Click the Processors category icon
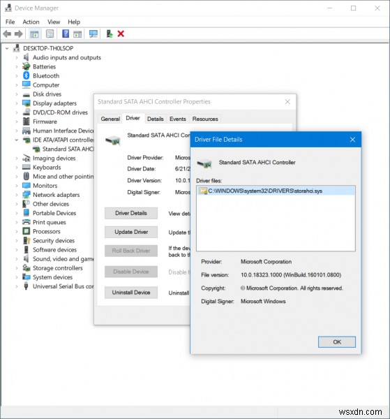Screen dimensions: 390x419 coord(26,231)
